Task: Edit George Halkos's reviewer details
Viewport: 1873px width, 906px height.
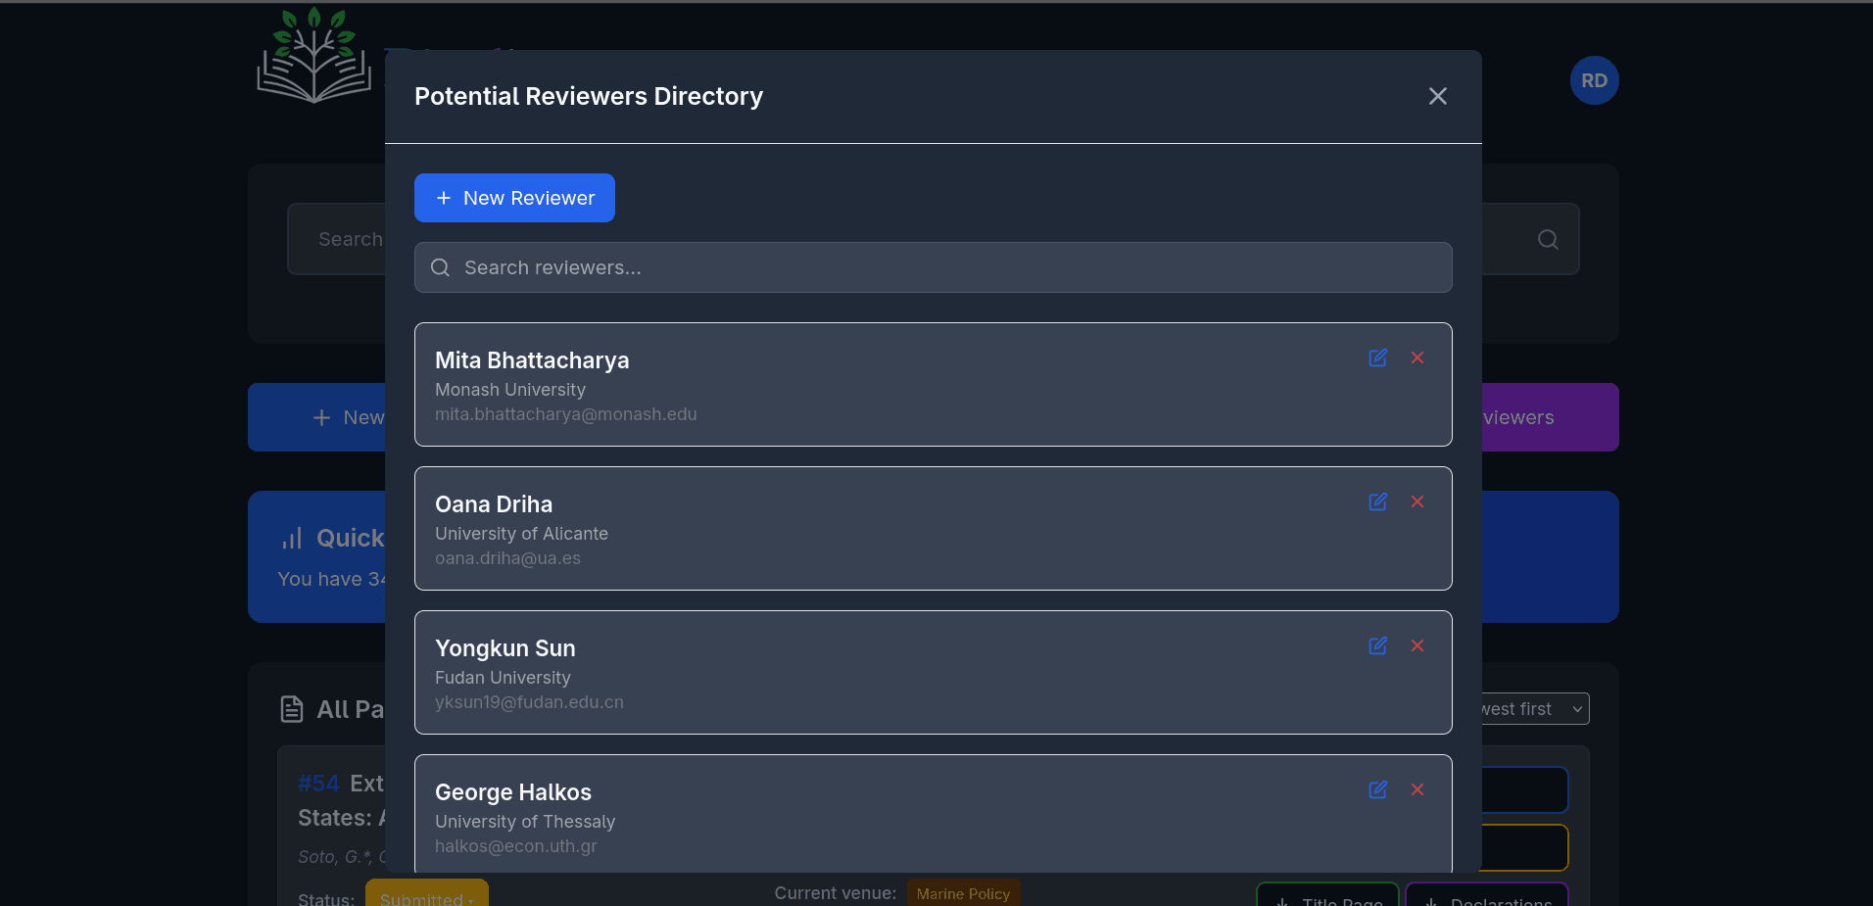Action: 1377,789
